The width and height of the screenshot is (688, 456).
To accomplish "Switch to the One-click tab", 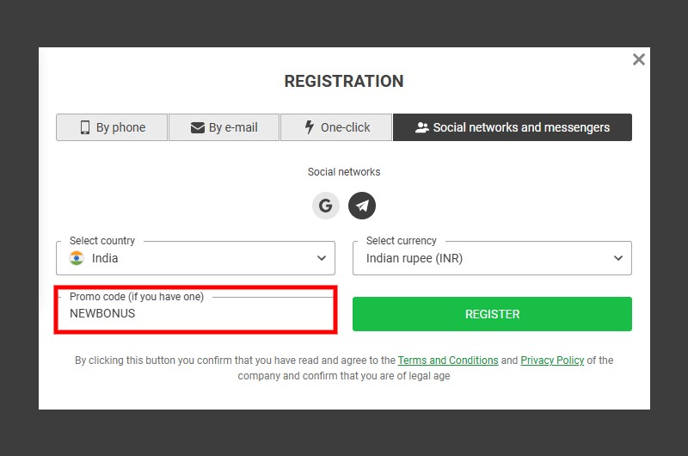I will pos(336,127).
